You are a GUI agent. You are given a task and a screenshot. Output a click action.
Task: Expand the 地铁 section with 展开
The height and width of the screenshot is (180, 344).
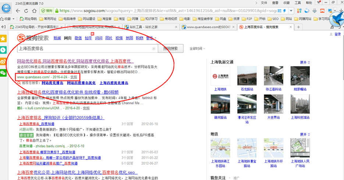click(305, 135)
